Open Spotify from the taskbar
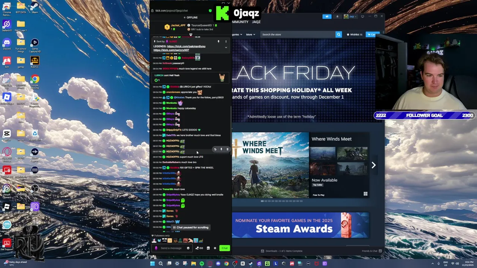477x268 pixels. 202,264
